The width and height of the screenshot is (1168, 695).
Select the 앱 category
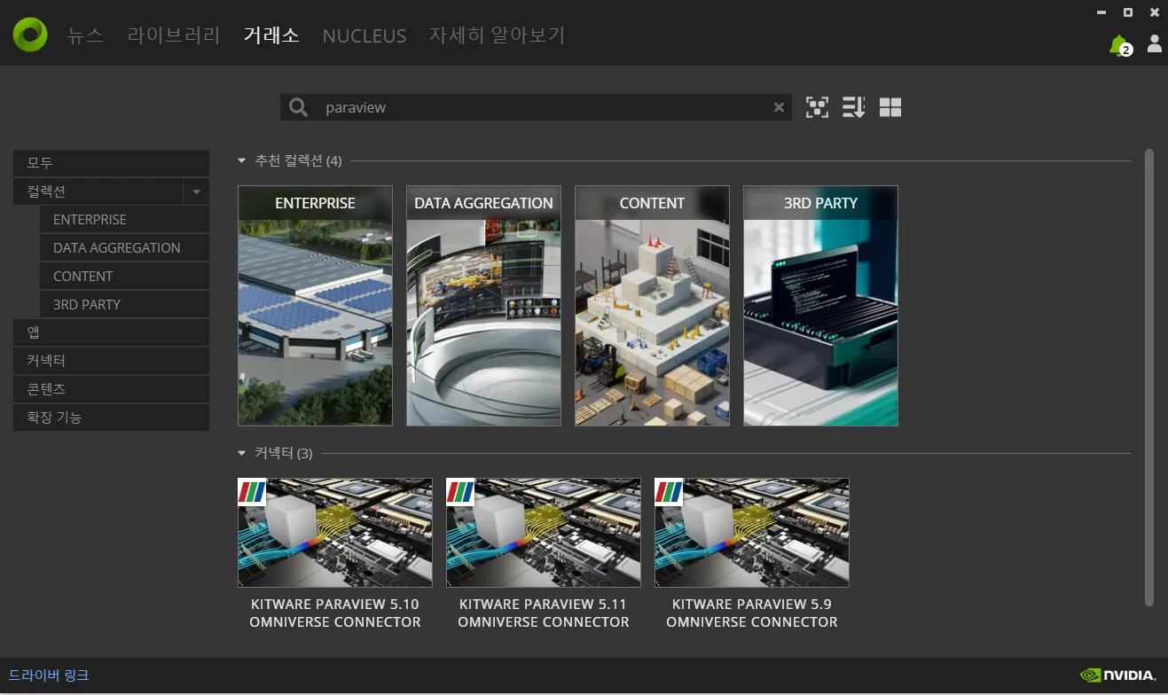(111, 332)
